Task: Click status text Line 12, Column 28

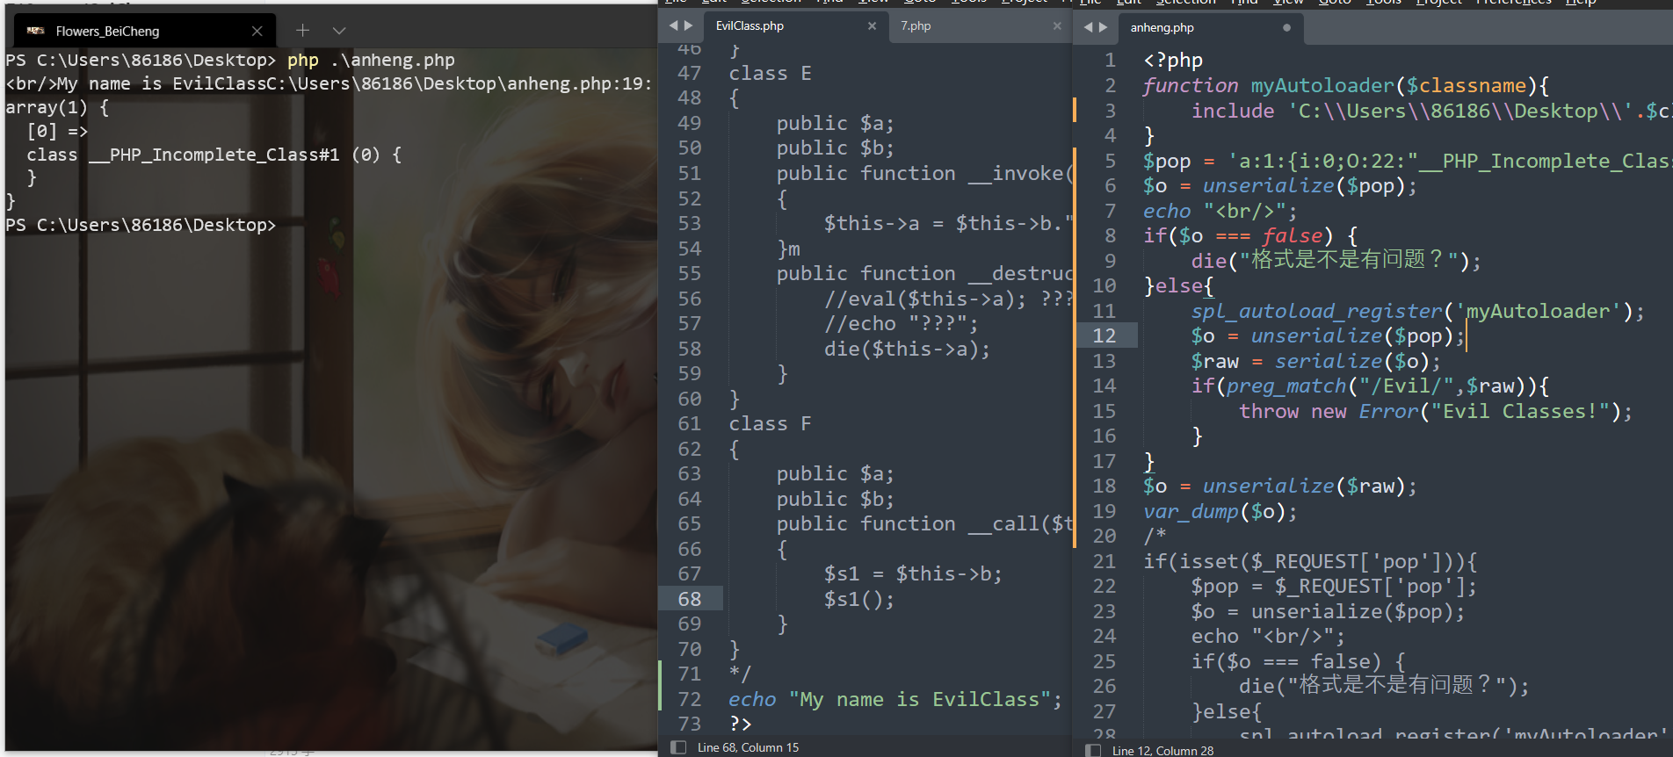Action: tap(1162, 751)
